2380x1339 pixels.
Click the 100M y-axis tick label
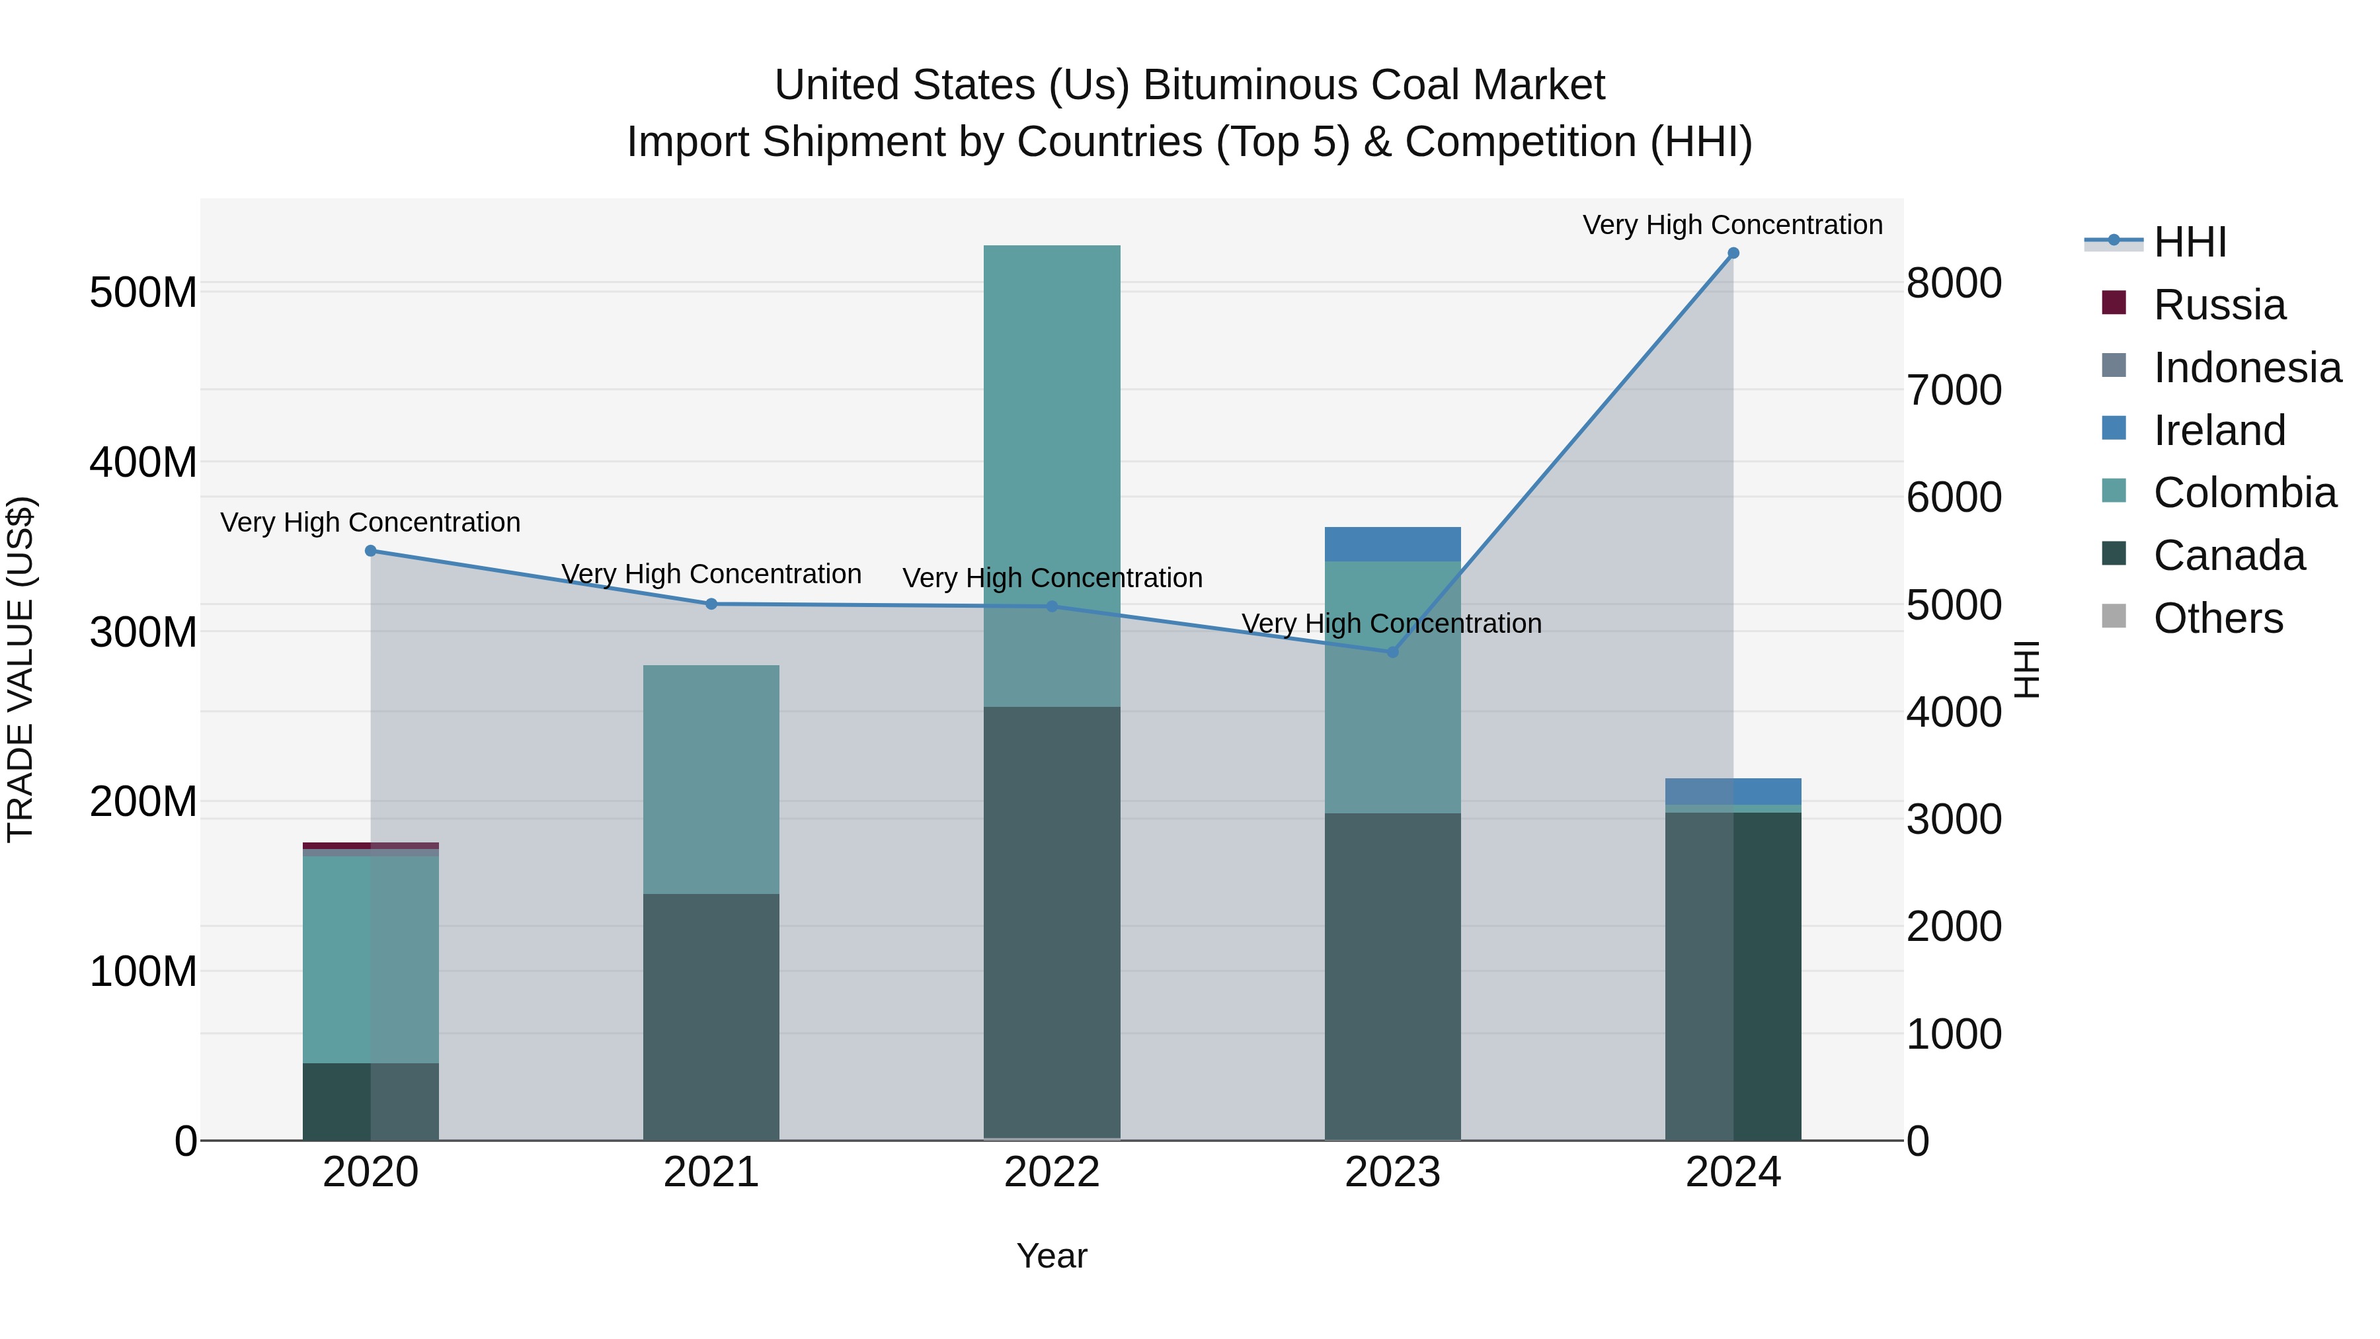[143, 971]
